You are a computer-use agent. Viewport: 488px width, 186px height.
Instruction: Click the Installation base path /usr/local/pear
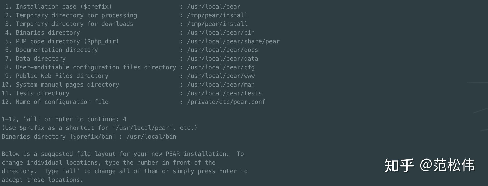click(x=213, y=7)
